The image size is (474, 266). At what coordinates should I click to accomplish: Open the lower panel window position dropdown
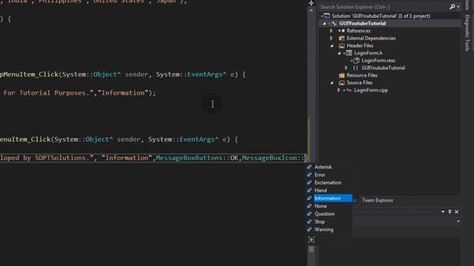point(443,212)
